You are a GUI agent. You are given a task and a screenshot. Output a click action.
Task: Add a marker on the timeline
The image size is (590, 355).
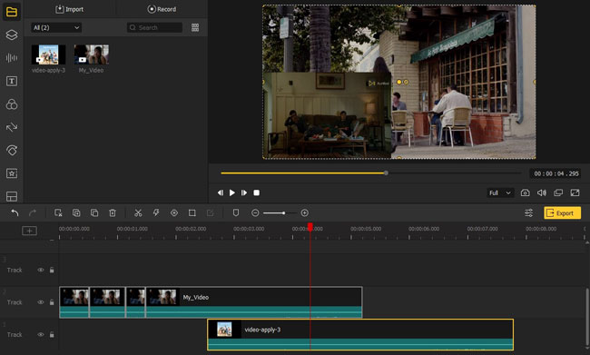tap(236, 213)
